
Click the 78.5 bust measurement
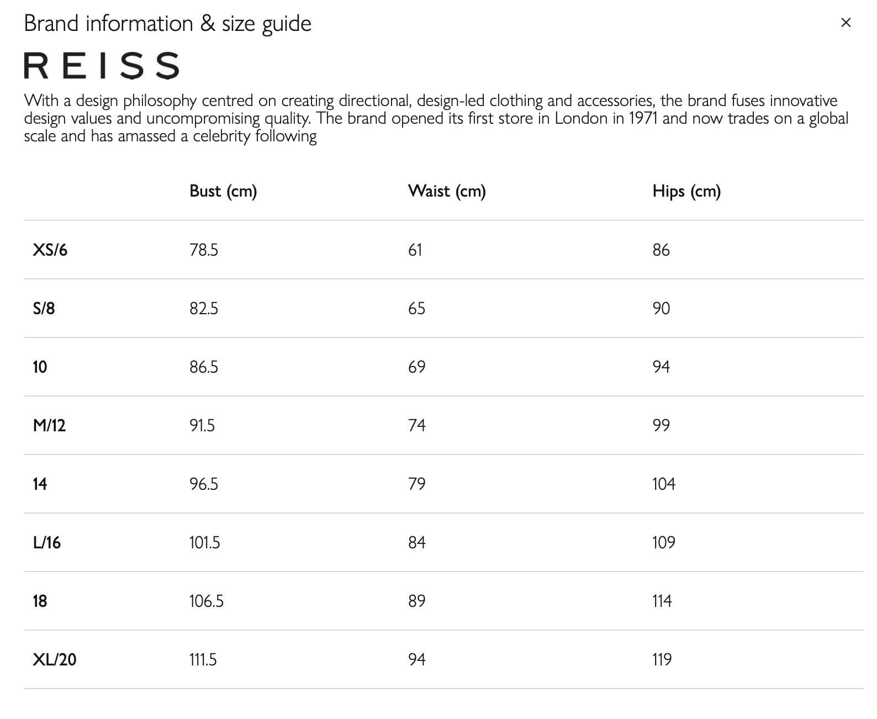pos(204,250)
